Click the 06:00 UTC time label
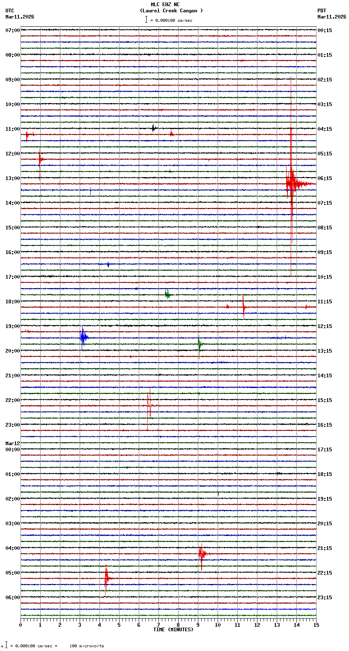Screen dimensions: 349x651 tap(13, 598)
